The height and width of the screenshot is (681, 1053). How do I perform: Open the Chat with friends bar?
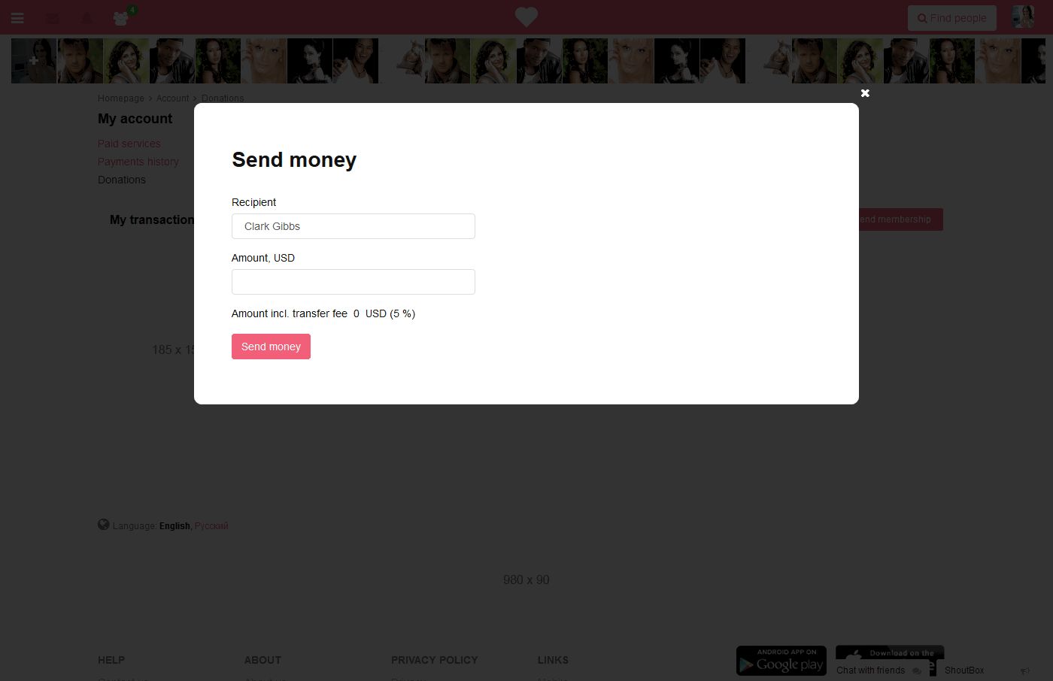879,670
